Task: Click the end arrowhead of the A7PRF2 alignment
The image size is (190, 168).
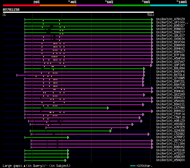Action: [68, 138]
